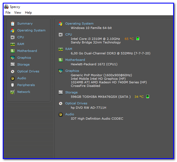Click the Motherboard icon in sidebar
This screenshot has height=162, width=177.
(x=13, y=51)
